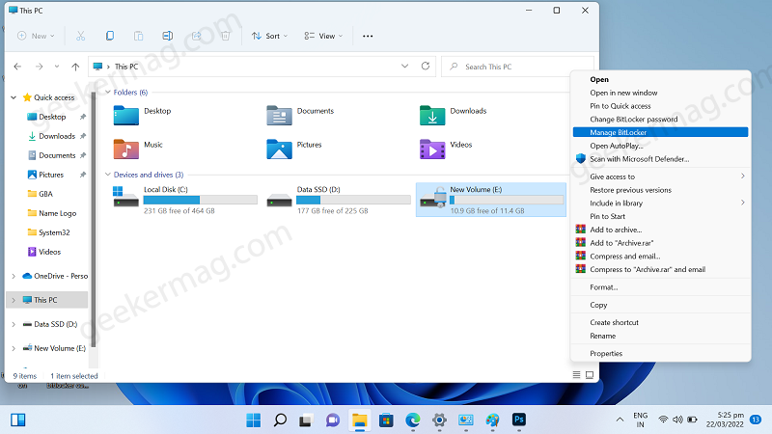Choose Properties from context menu
Viewport: 772px width, 434px height.
tap(660, 353)
